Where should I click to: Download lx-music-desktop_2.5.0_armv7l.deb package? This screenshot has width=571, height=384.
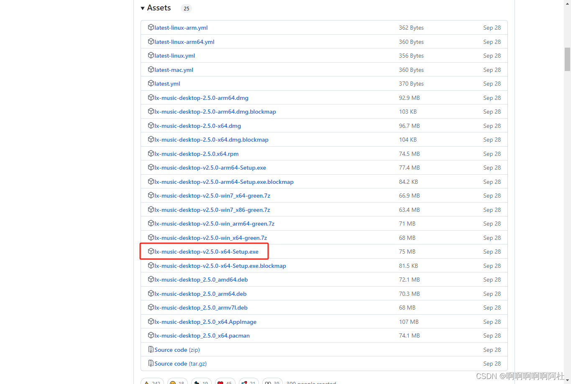(201, 308)
